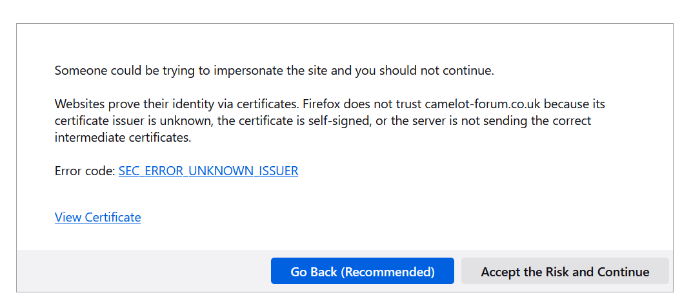
Task: Click the "UNKNOWN_ISSUER" part of the error link
Action: click(244, 171)
